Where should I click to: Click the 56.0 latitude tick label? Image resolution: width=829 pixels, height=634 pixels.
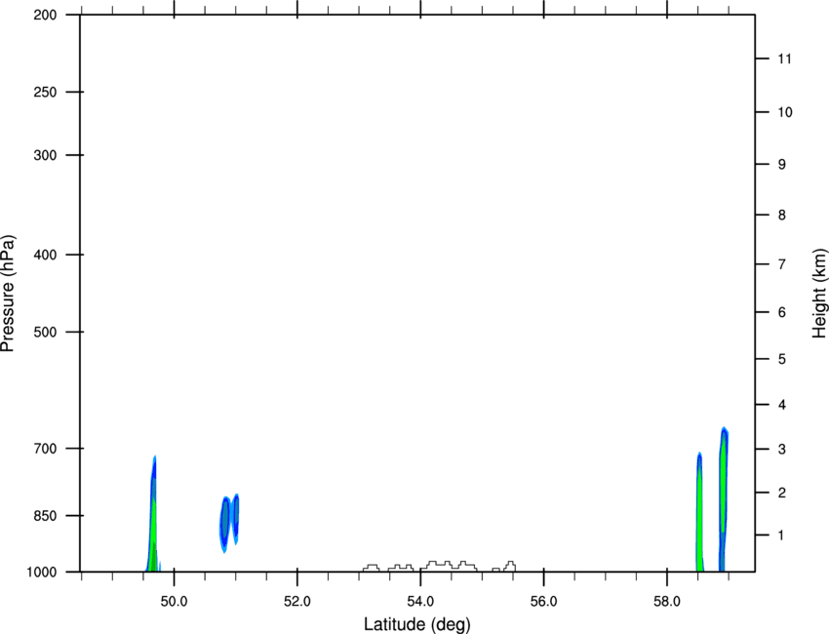point(543,602)
